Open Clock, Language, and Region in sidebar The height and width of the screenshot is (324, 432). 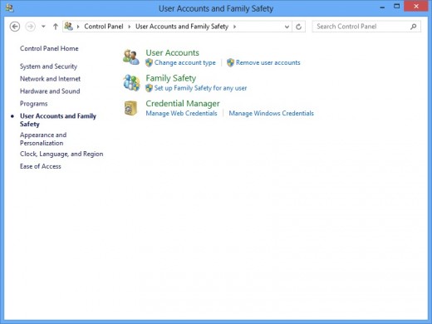(x=61, y=154)
